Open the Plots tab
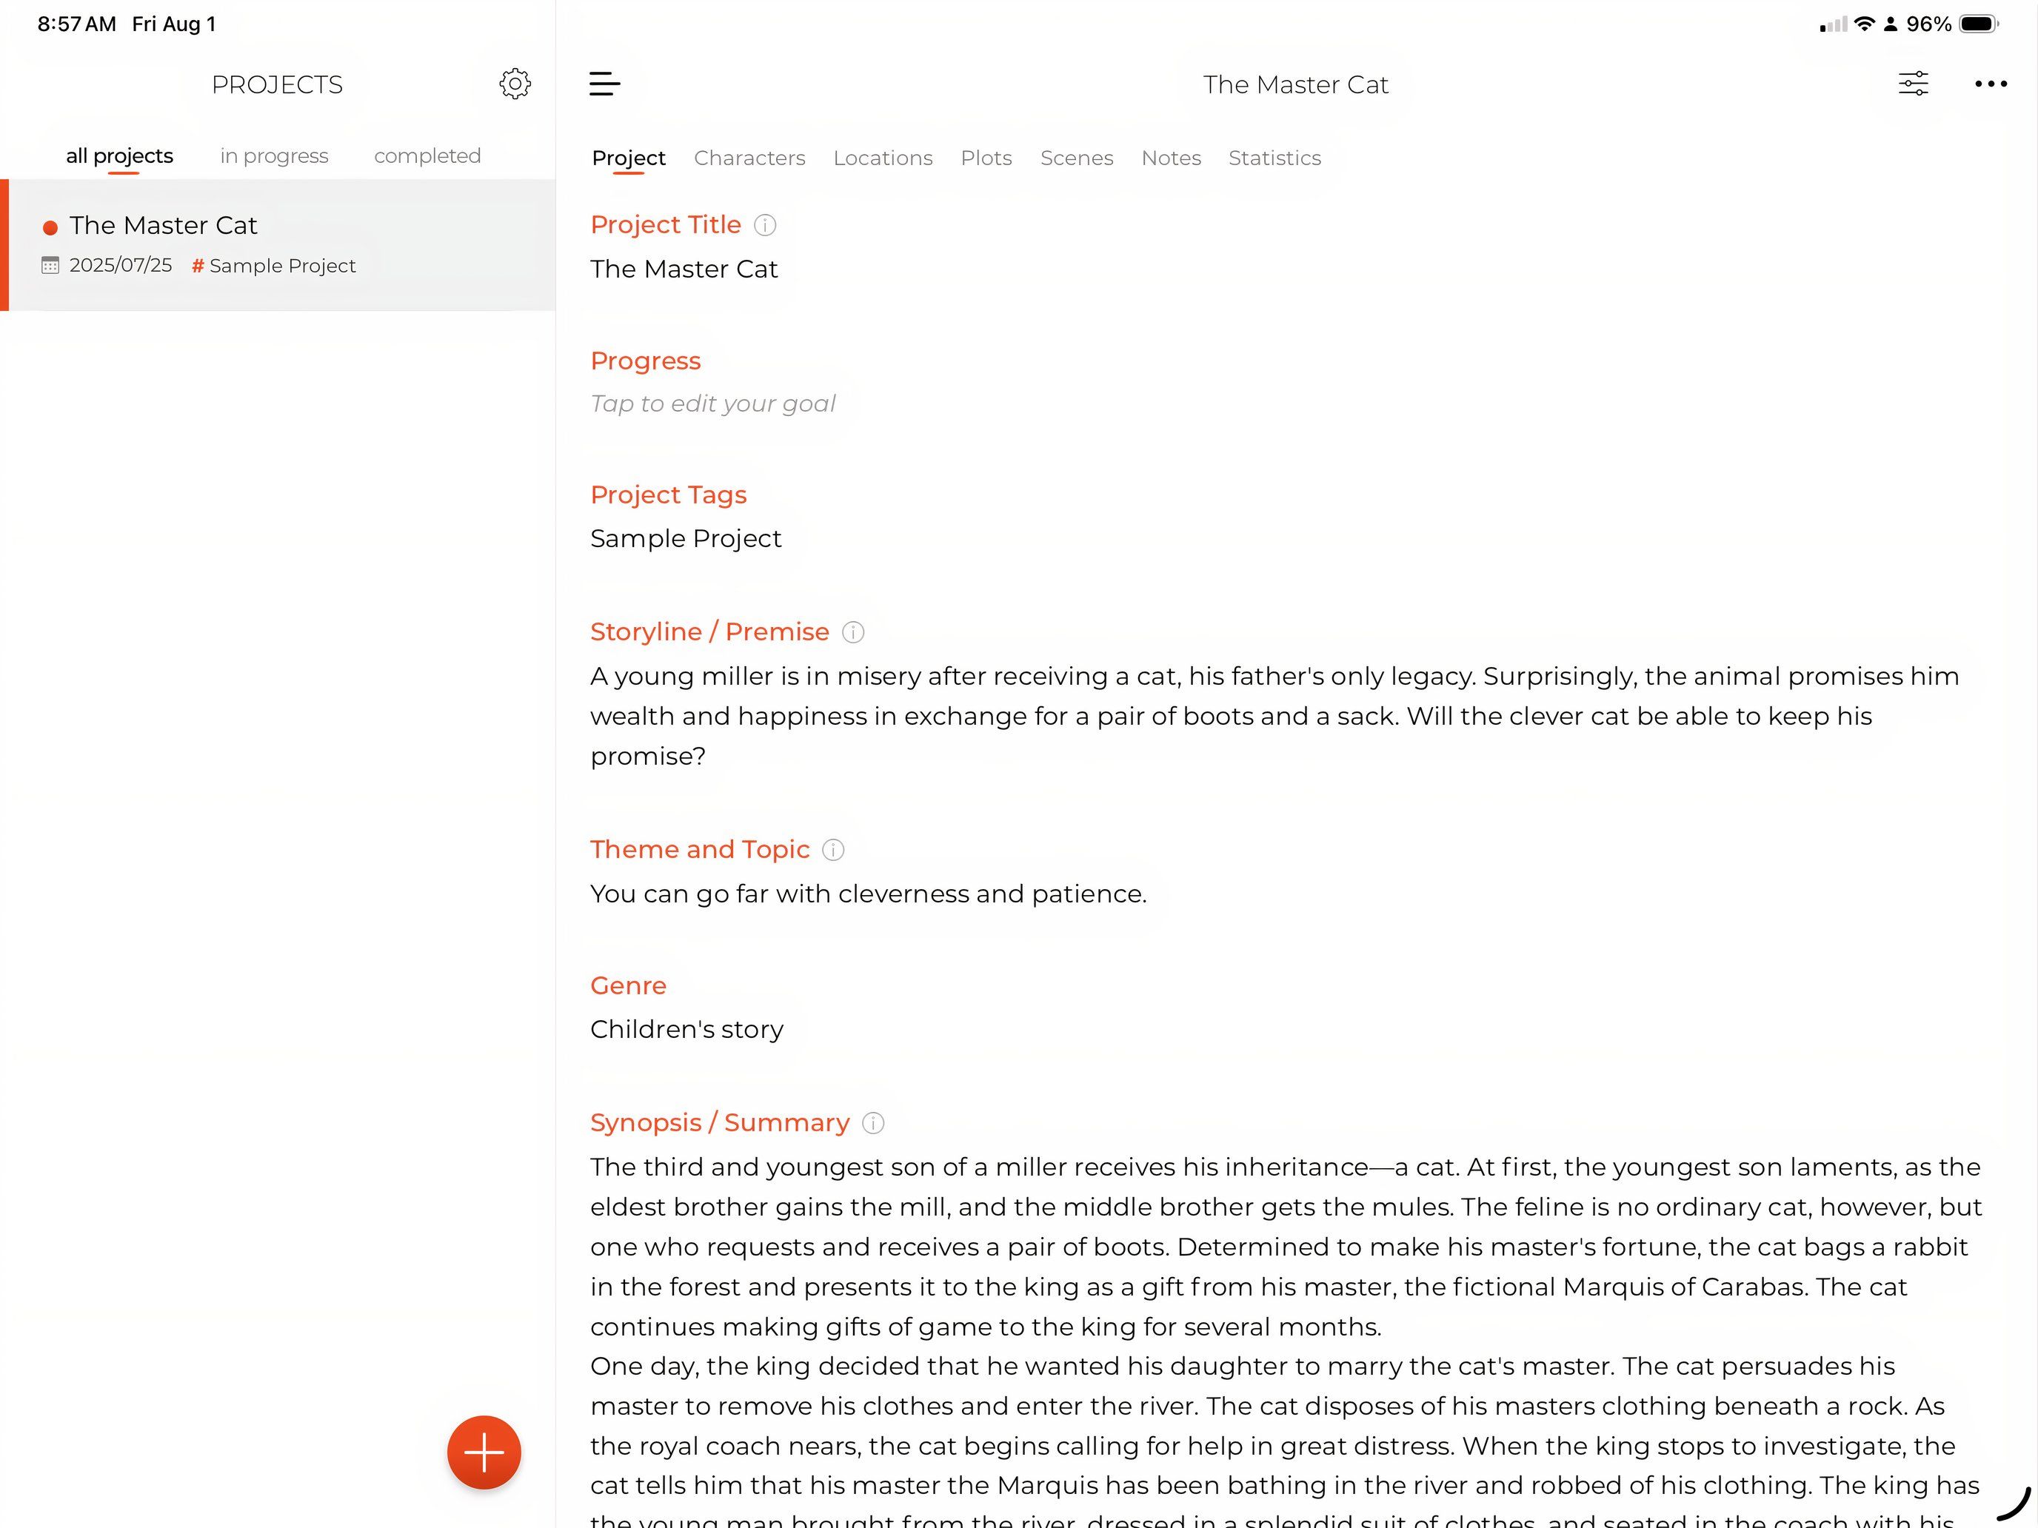Screen dimensions: 2038x1528 pyautogui.click(x=986, y=158)
